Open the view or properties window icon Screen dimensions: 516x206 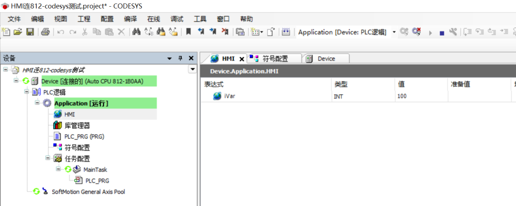pos(240,32)
